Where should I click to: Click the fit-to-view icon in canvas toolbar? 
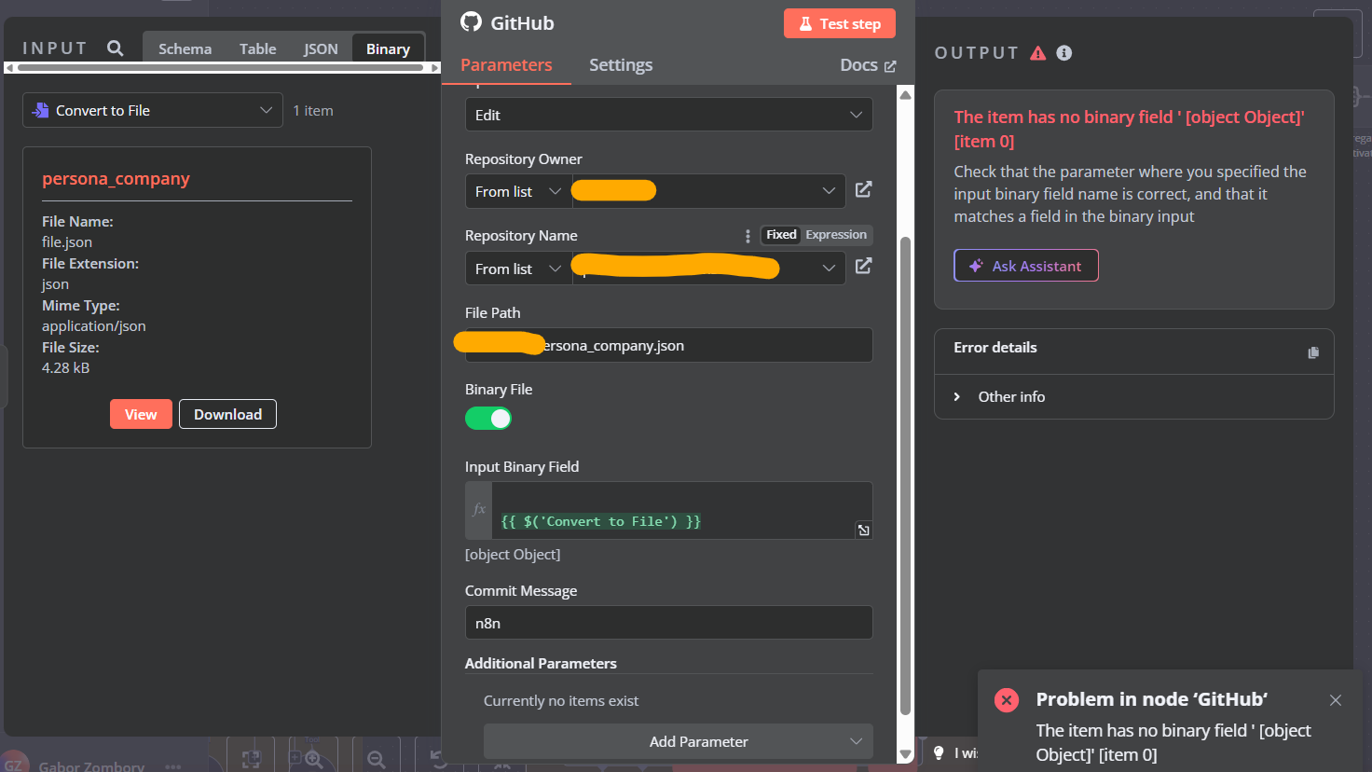(x=251, y=759)
